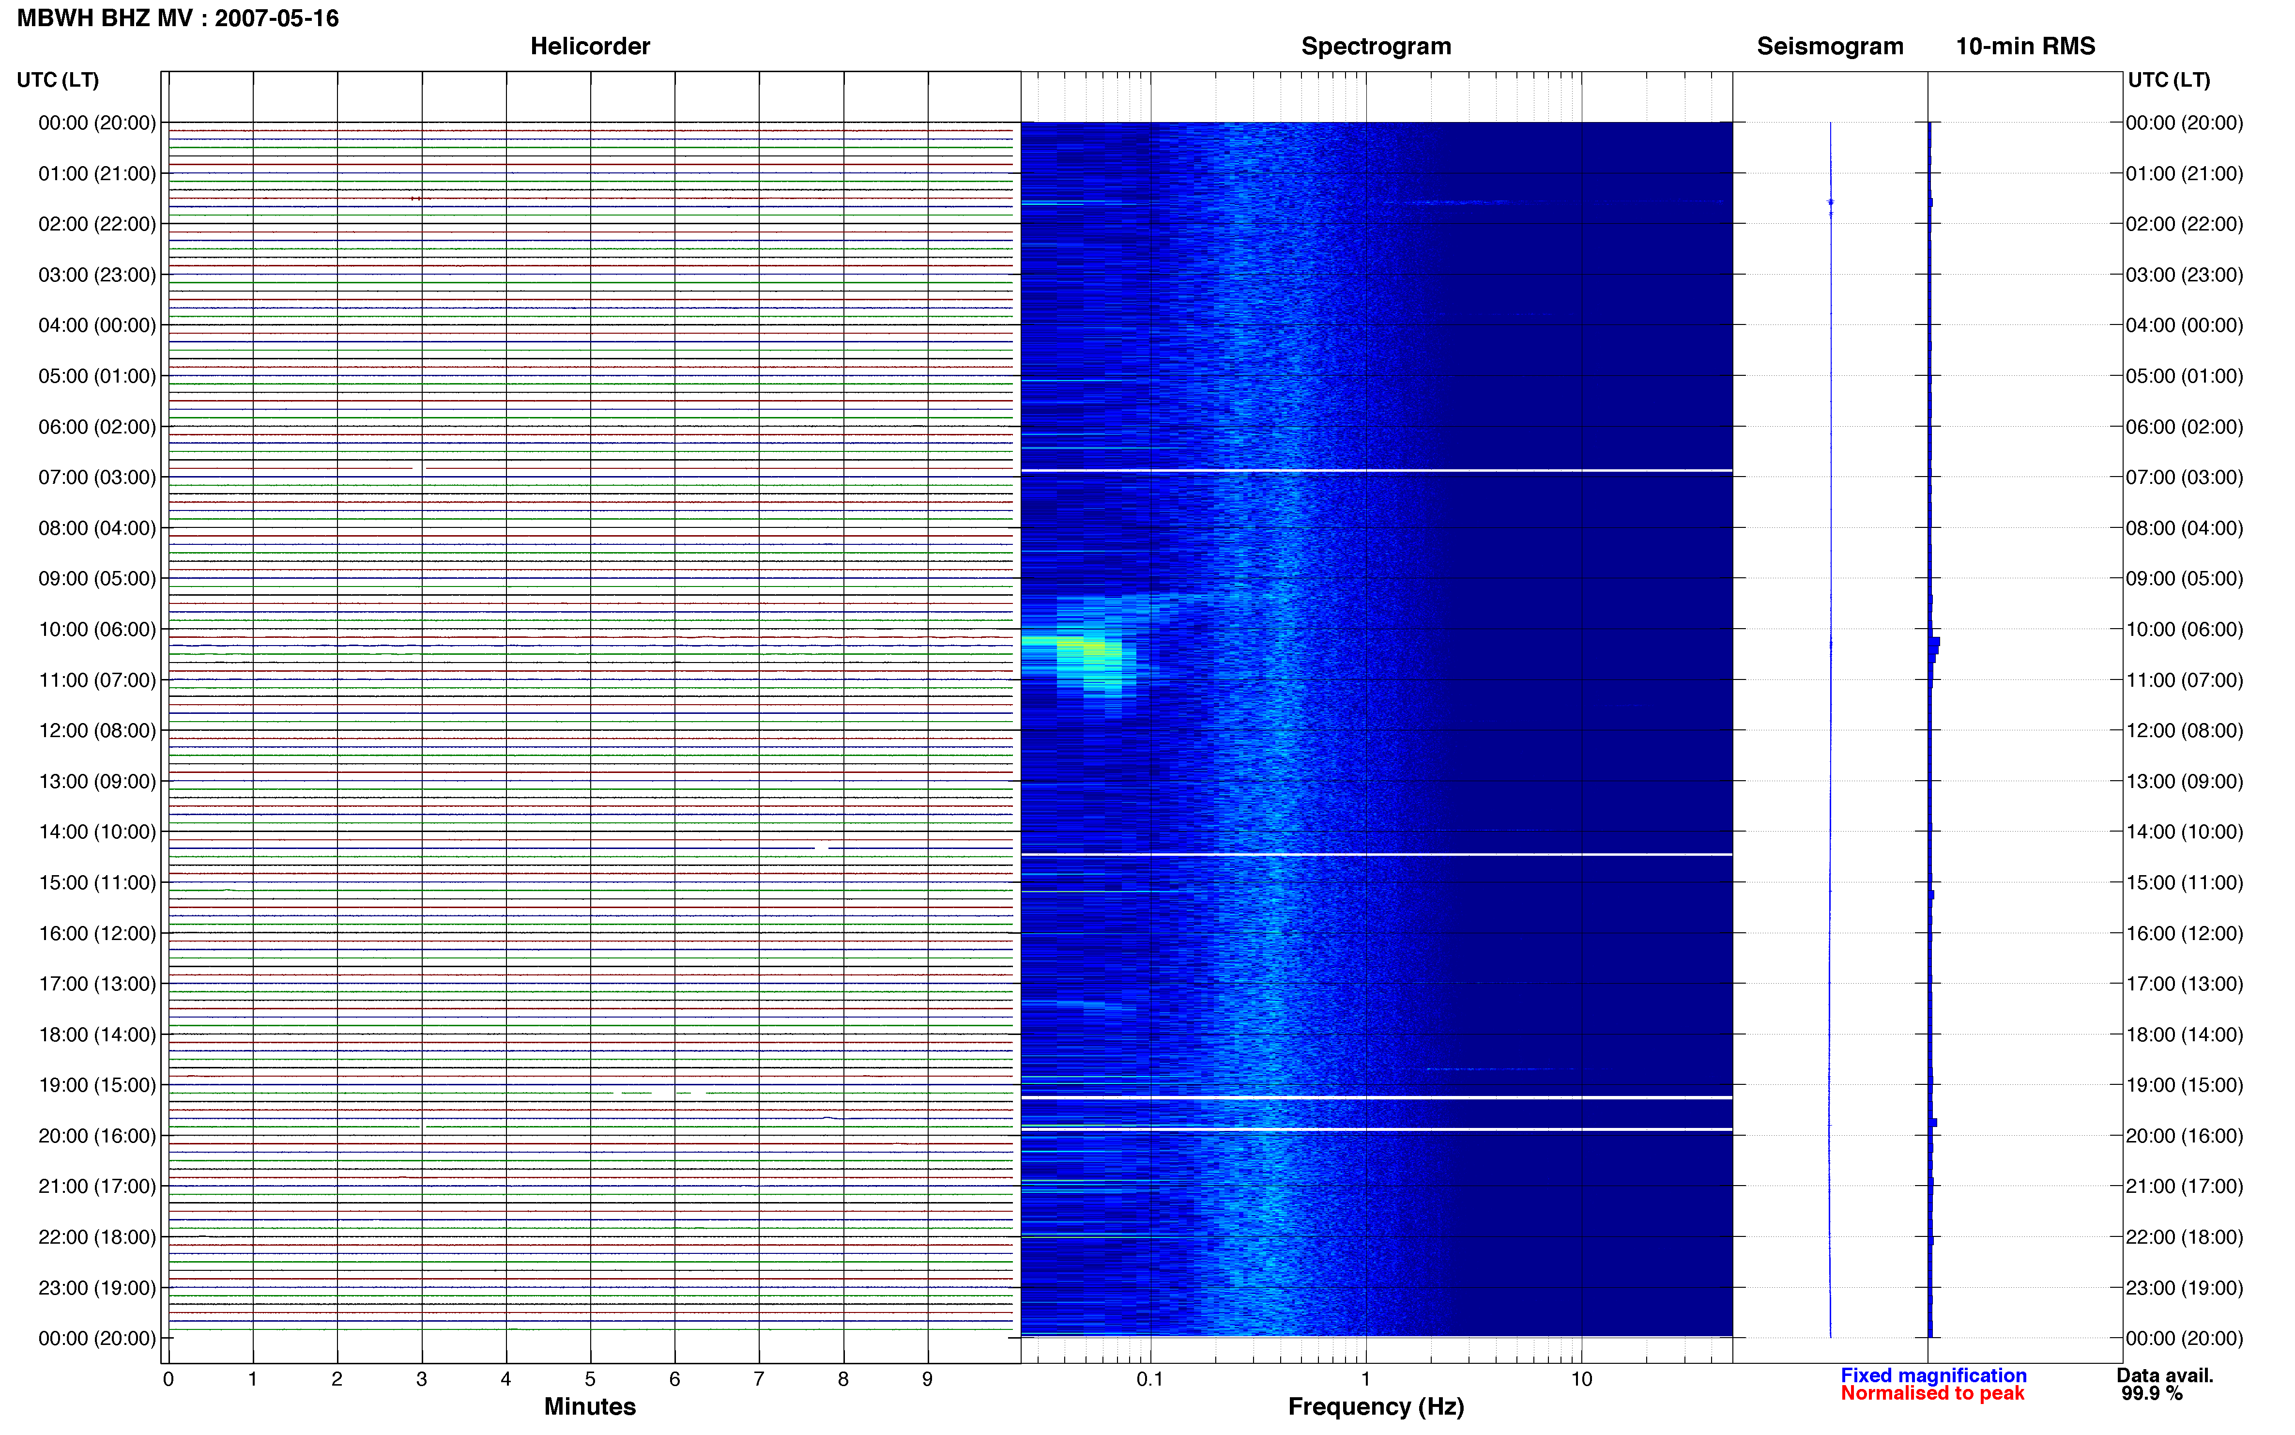2295x1435 pixels.
Task: Click left time label 07:00 (03:00)
Action: pyautogui.click(x=97, y=478)
